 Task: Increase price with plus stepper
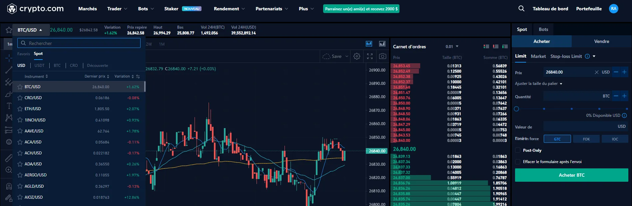pos(624,72)
